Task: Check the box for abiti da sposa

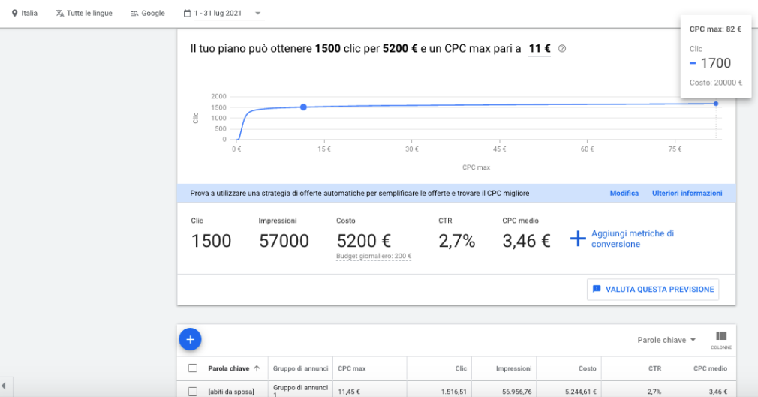Action: click(193, 391)
